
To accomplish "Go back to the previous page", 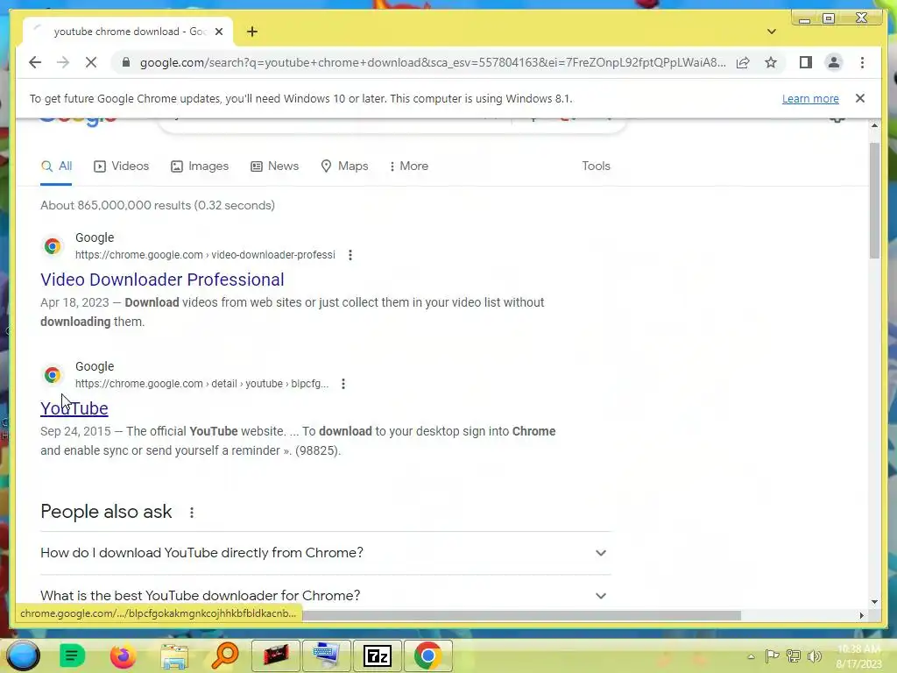I will click(x=35, y=62).
